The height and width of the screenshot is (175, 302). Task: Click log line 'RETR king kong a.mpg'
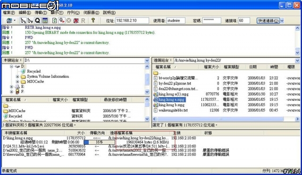(x=43, y=27)
